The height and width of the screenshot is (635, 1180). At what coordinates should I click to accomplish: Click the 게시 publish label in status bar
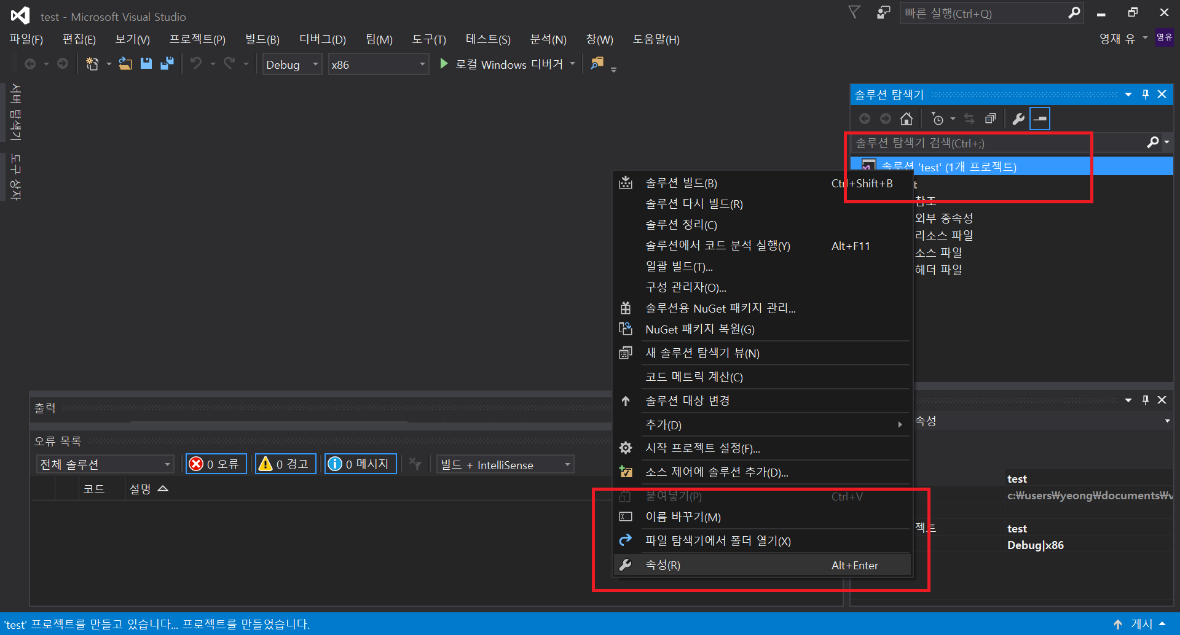[x=1142, y=624]
